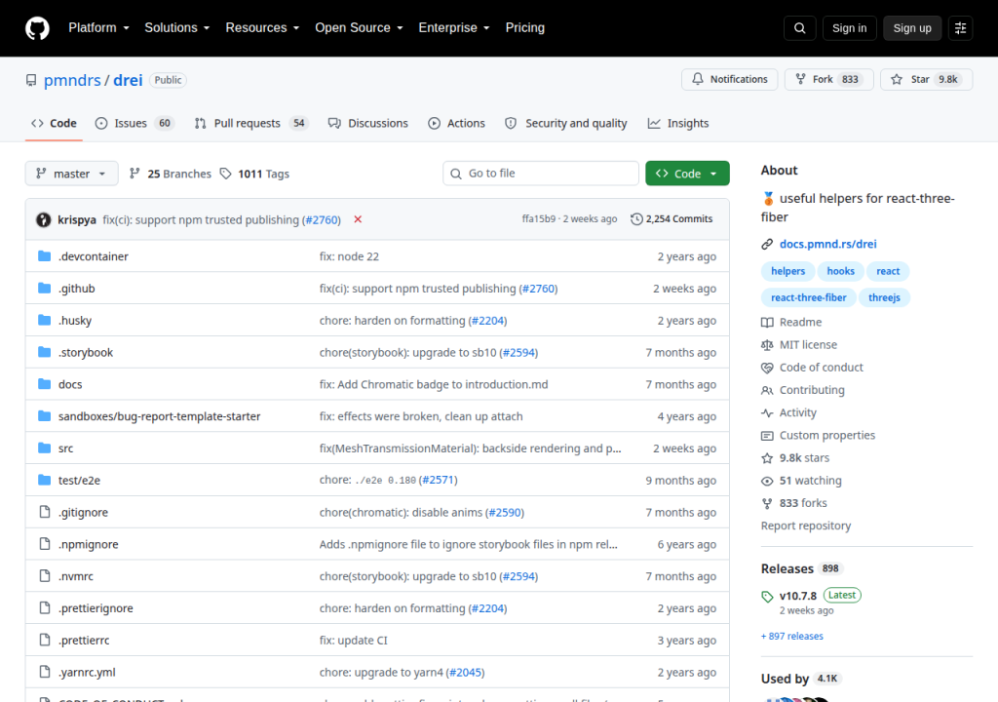Select the threejs topic tag
This screenshot has width=998, height=702.
pyautogui.click(x=884, y=297)
